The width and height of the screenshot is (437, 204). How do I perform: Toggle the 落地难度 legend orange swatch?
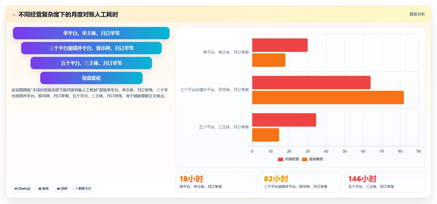coord(305,159)
